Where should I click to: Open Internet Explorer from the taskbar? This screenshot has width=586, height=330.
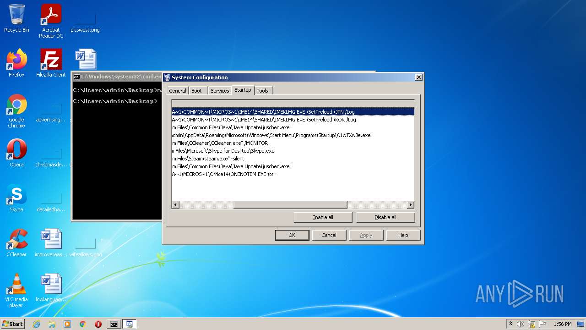pos(36,324)
